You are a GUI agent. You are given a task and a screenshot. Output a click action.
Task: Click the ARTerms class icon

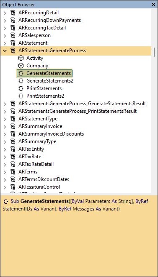point(13,172)
